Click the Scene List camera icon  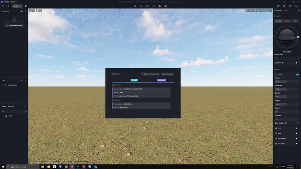point(21,11)
